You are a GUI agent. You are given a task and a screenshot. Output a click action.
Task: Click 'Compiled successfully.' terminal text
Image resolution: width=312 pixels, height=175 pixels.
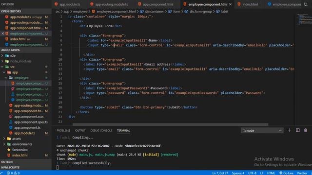[x=92, y=163]
